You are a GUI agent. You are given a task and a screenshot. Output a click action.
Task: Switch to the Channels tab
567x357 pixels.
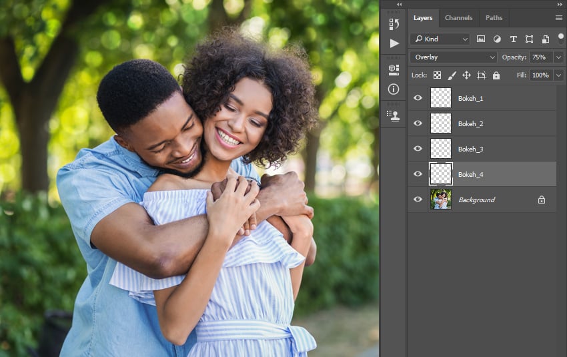[458, 18]
